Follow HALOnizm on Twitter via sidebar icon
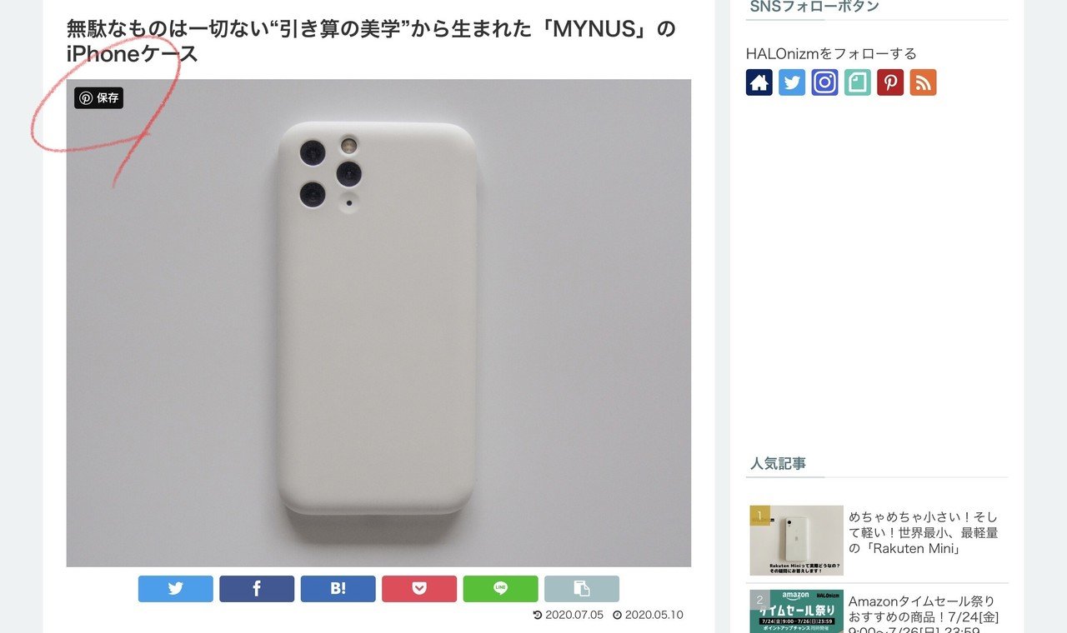 792,82
